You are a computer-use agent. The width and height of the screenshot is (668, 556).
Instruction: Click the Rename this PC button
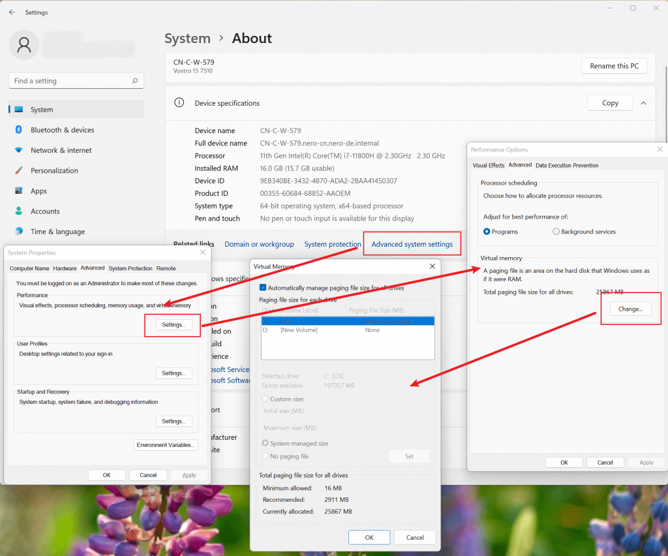[x=614, y=66]
